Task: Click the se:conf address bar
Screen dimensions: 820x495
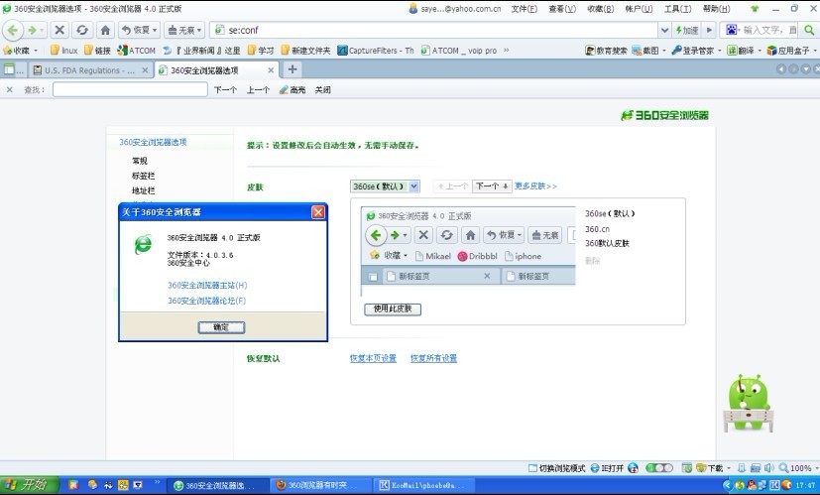Action: 434,30
